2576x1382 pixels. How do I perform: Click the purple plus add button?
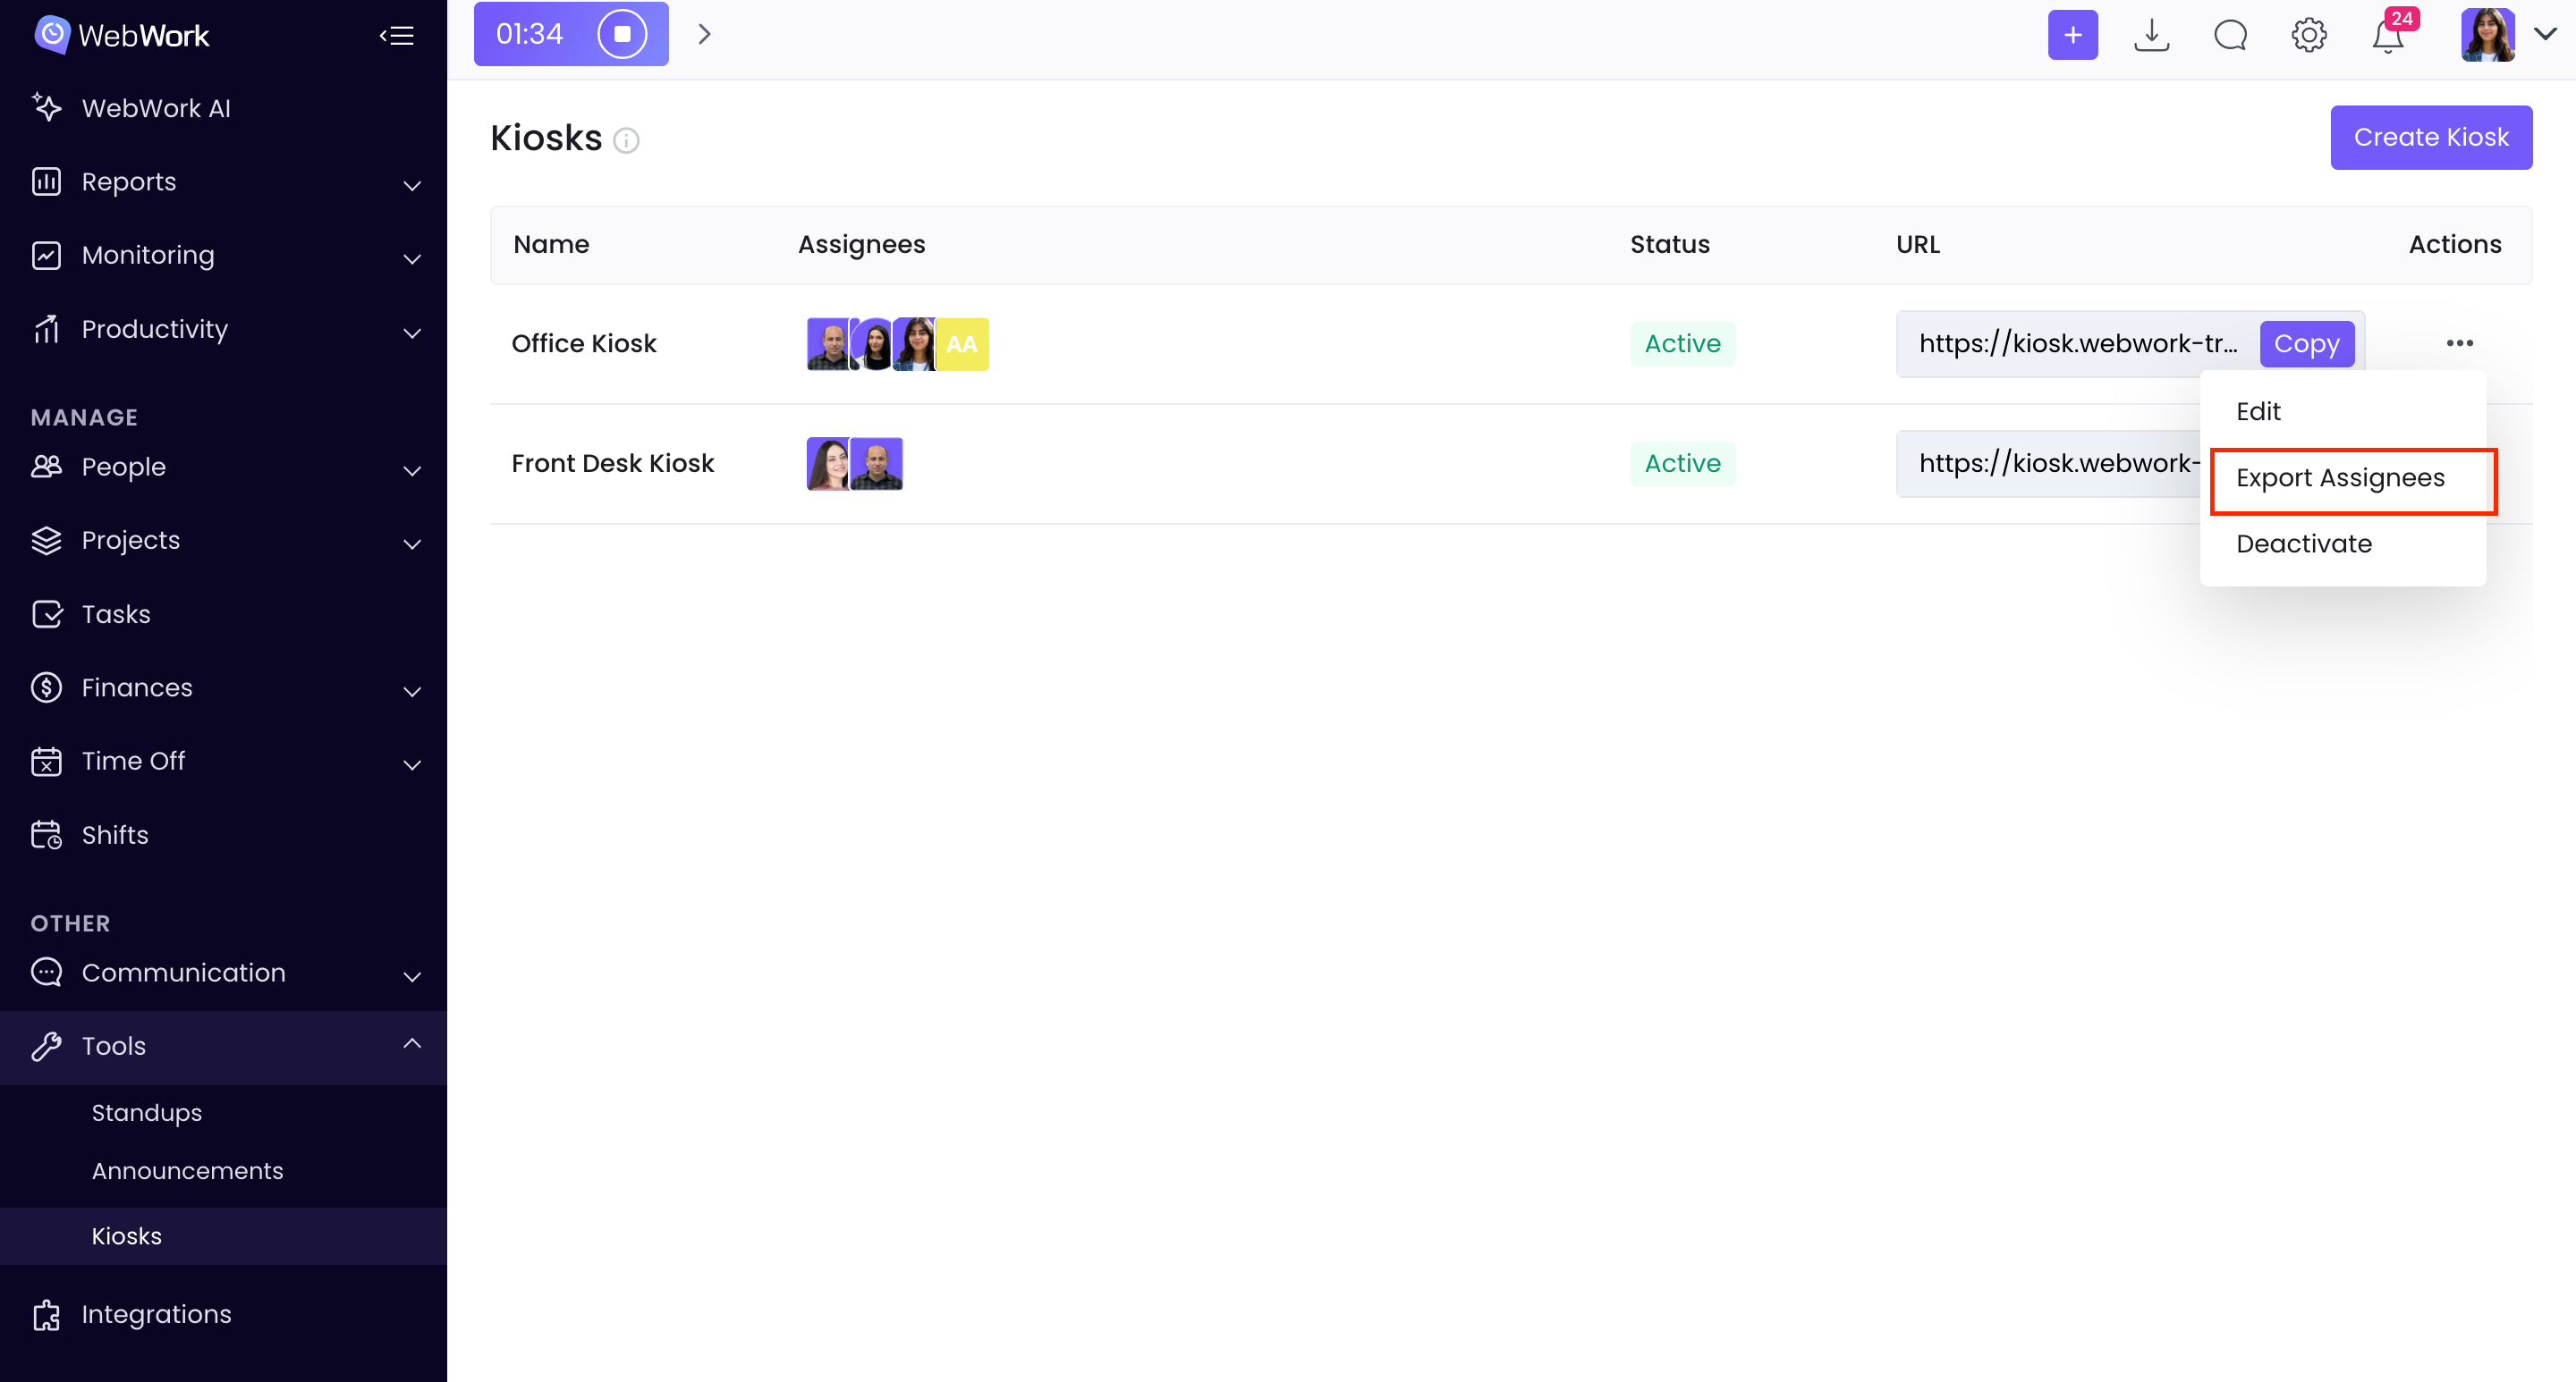[2072, 35]
